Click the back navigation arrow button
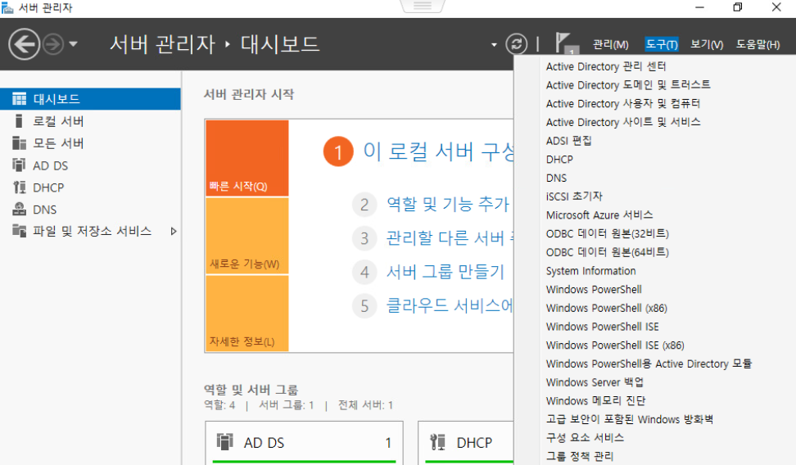This screenshot has height=465, width=796. pos(24,44)
